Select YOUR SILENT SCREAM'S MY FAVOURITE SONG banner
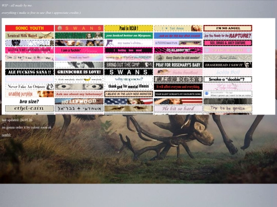Image resolution: width=277 pixels, height=207 pixels. [178, 94]
